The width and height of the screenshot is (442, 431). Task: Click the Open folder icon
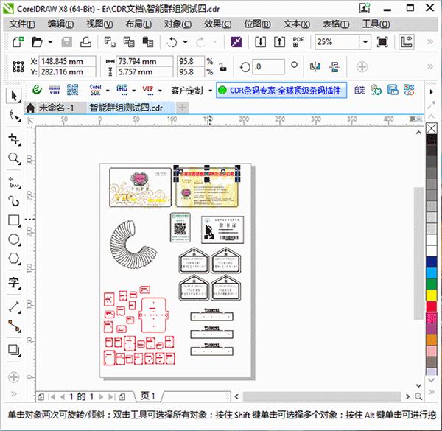37,42
